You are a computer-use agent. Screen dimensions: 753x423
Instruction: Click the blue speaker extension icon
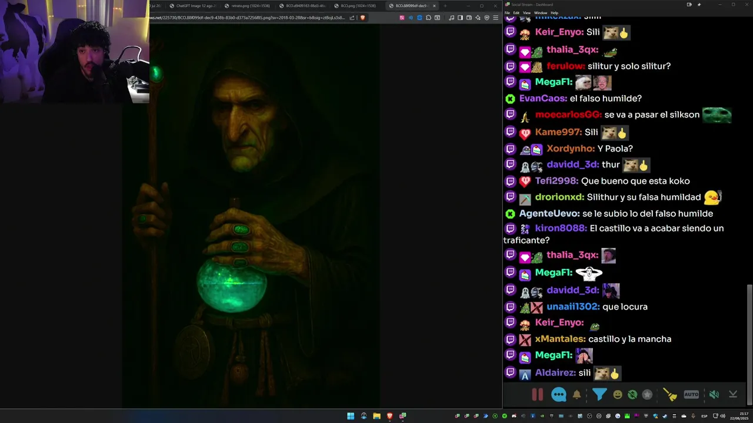pyautogui.click(x=411, y=18)
